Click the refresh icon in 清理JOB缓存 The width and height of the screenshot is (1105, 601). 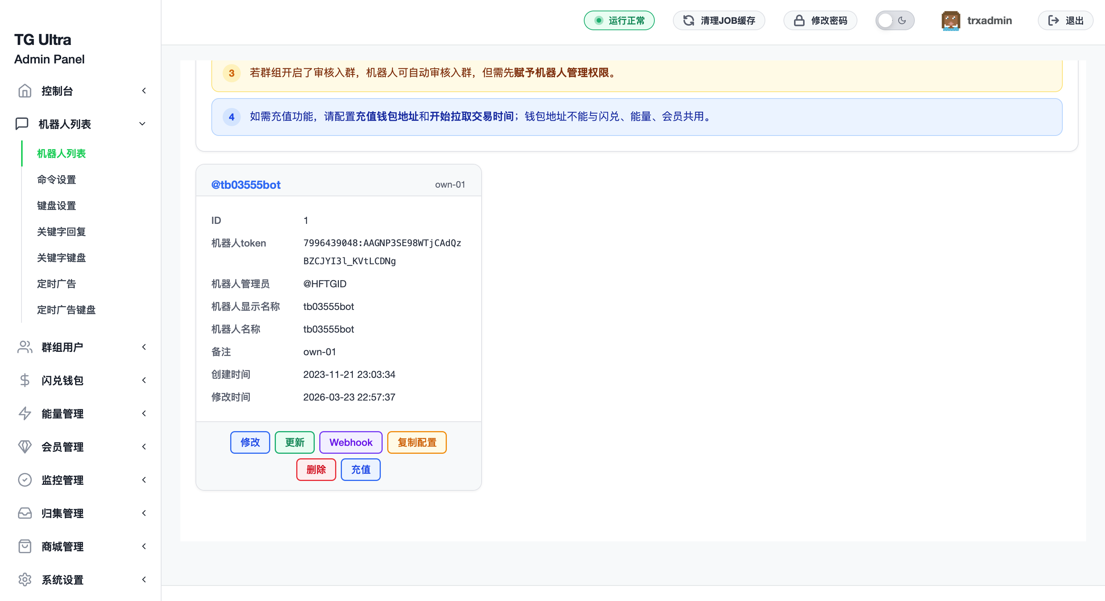click(x=688, y=20)
